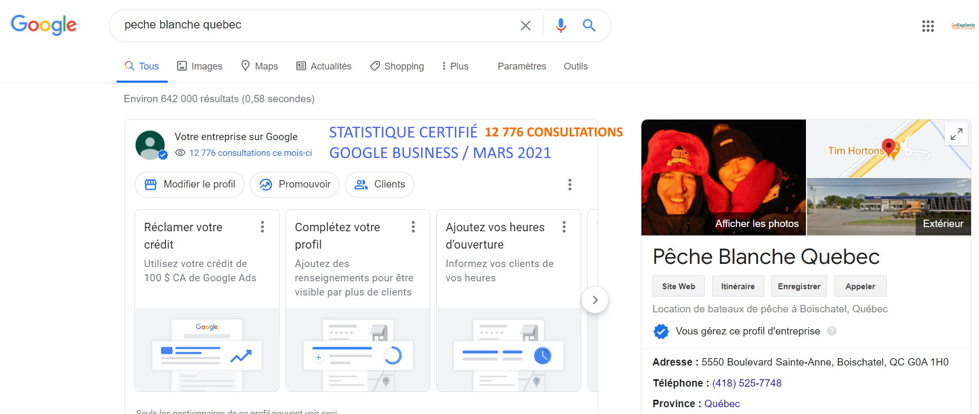Click the eye icon beside consultations
This screenshot has width=979, height=414.
pyautogui.click(x=180, y=153)
